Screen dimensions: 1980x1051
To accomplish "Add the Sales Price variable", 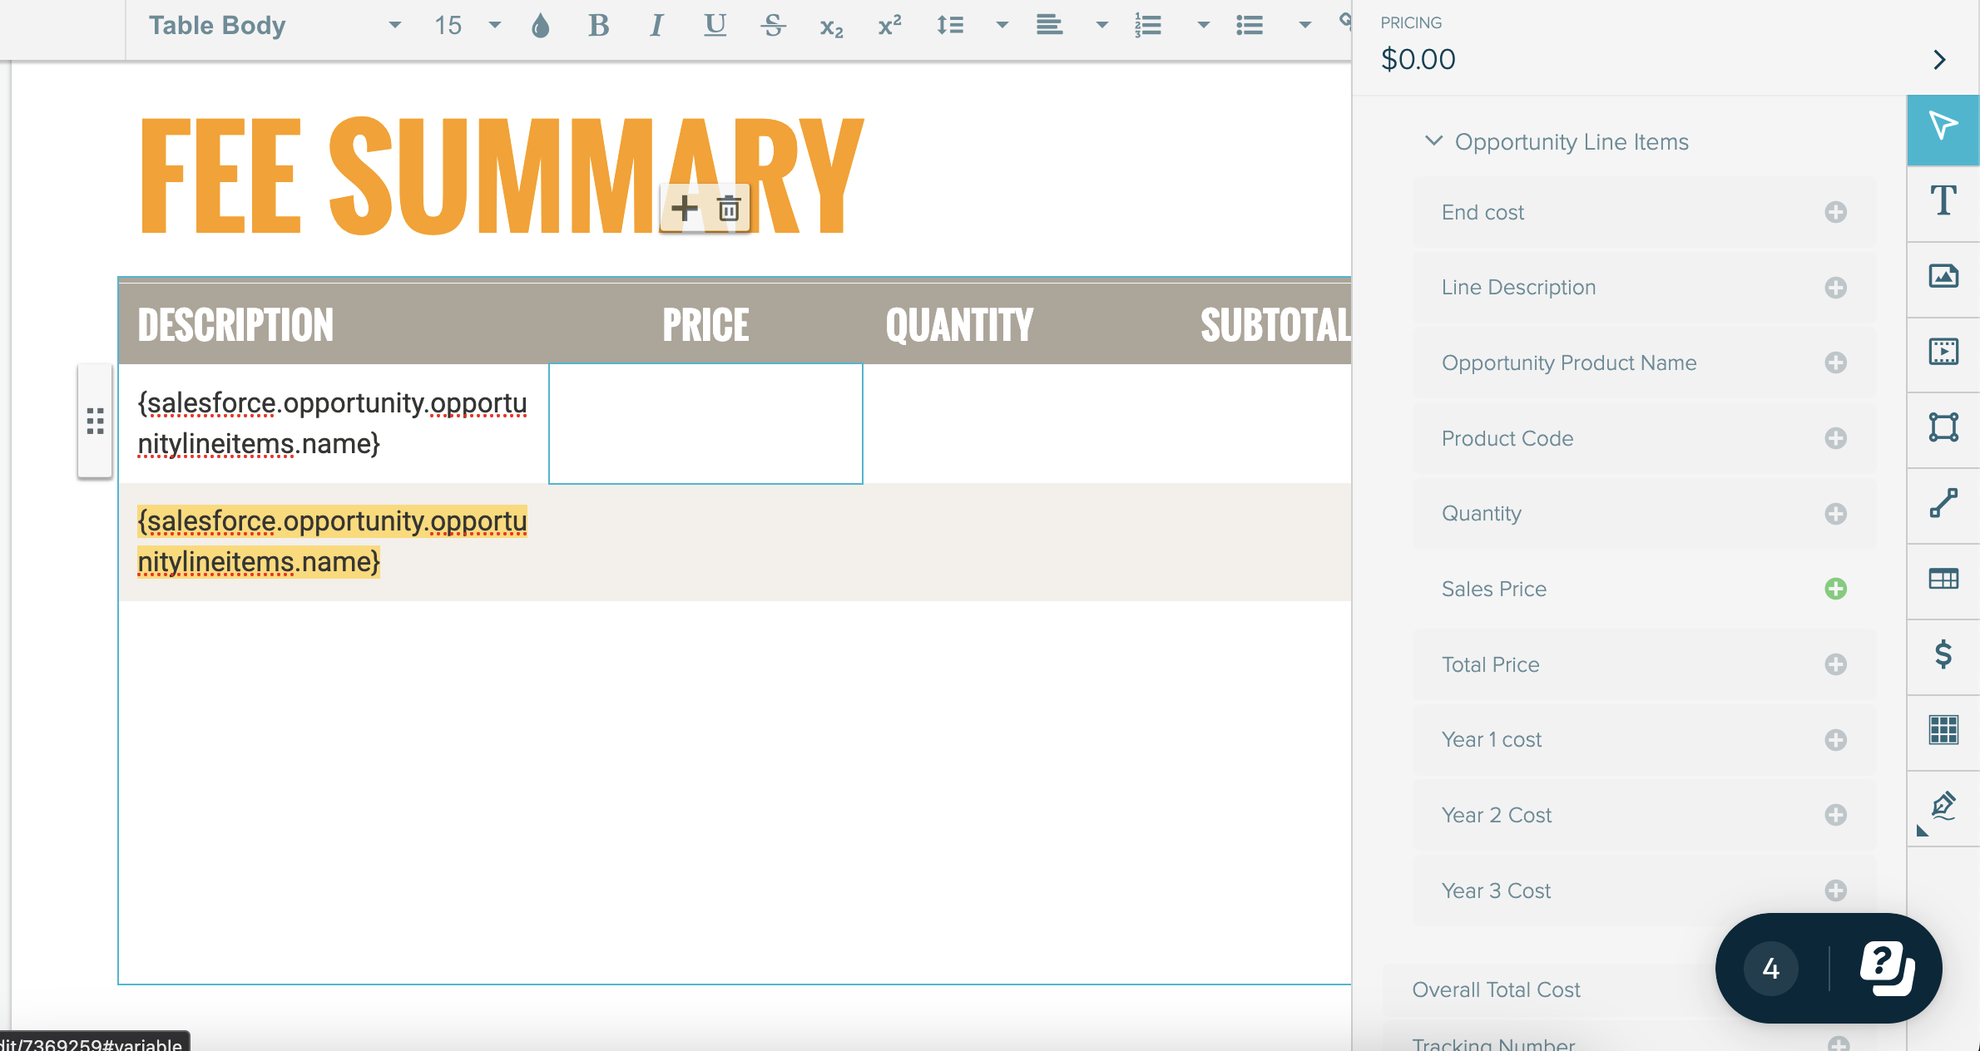I will point(1835,589).
